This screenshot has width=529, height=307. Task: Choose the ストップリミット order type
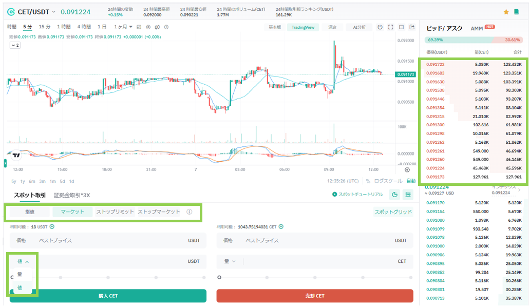115,212
